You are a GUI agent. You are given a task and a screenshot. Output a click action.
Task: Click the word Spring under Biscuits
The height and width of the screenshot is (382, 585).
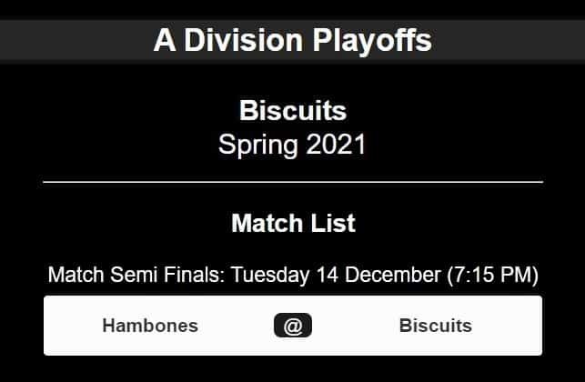pos(257,146)
